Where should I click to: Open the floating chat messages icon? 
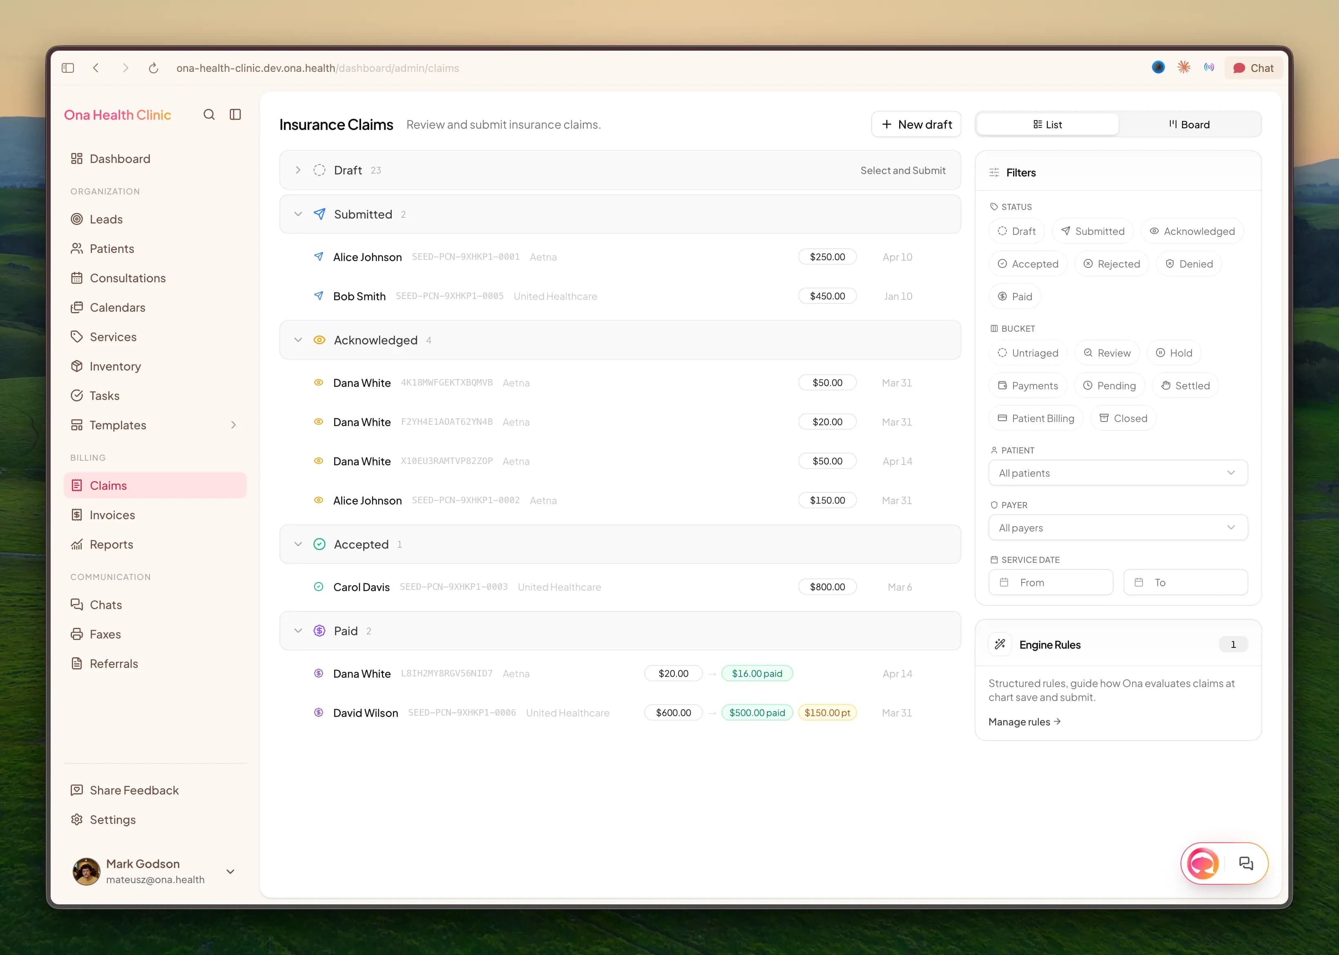click(x=1246, y=863)
